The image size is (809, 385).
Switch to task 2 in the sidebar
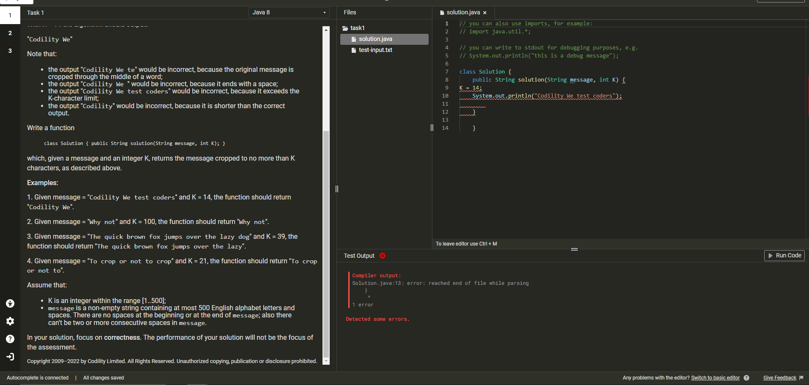click(10, 33)
